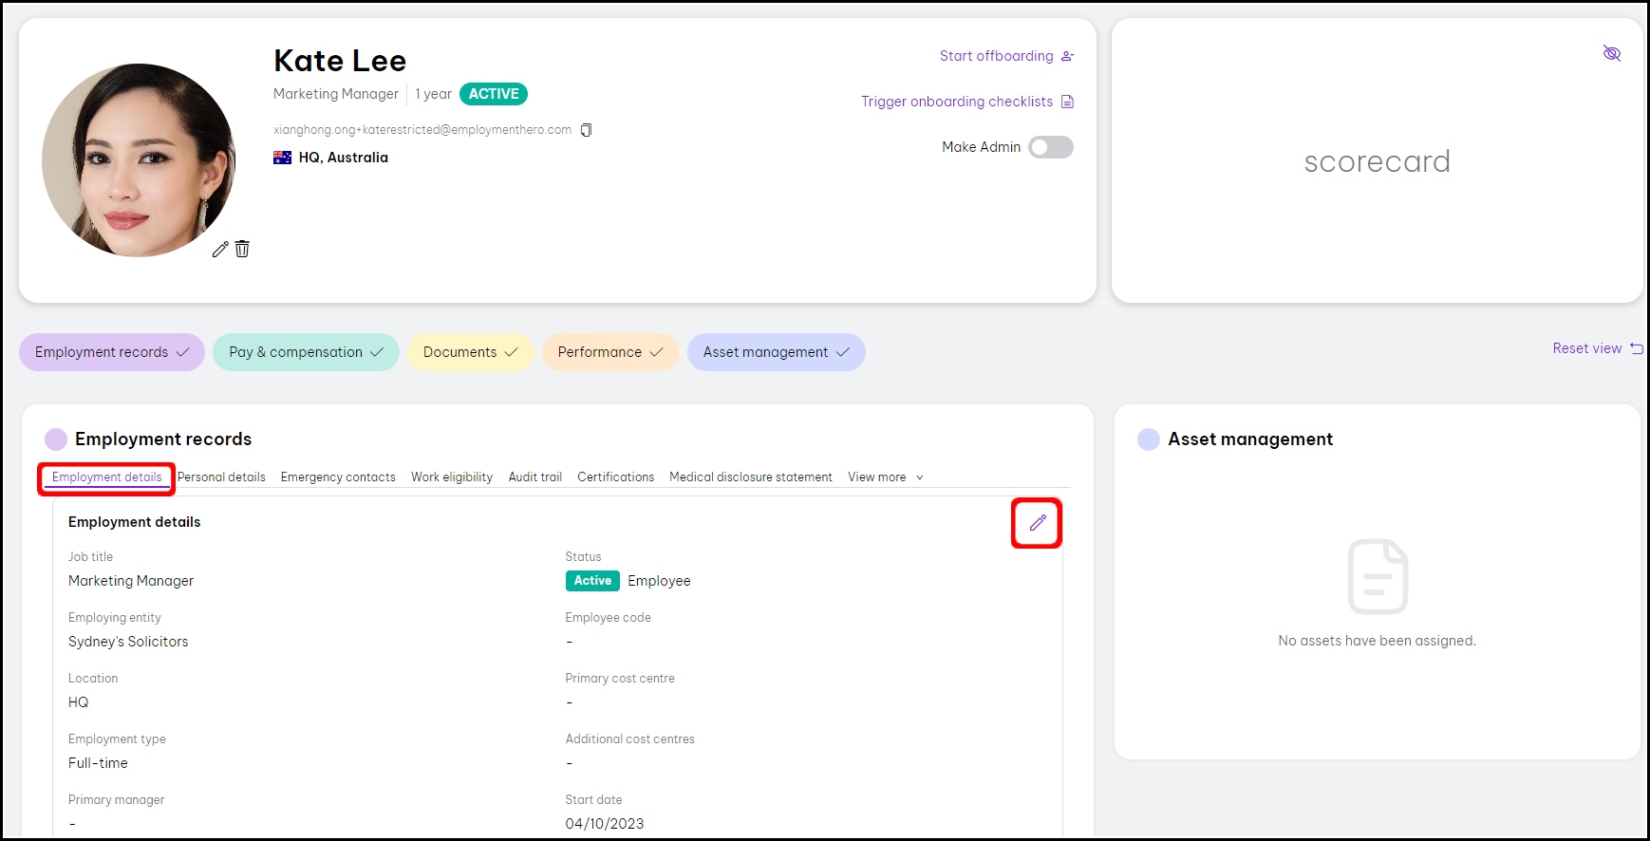Click the hide scorecard eye icon
The width and height of the screenshot is (1650, 841).
point(1611,53)
